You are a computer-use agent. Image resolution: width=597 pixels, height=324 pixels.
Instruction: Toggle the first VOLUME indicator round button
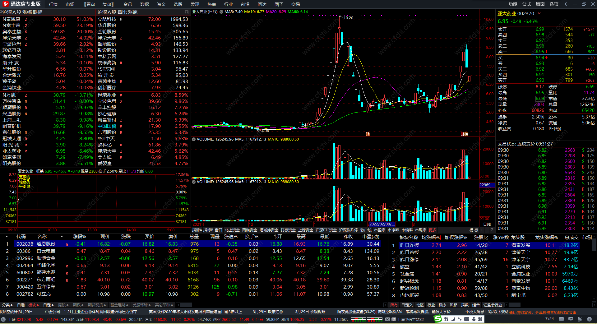pos(194,139)
